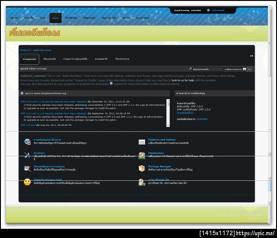Submit the admin search with Go button

point(249,69)
